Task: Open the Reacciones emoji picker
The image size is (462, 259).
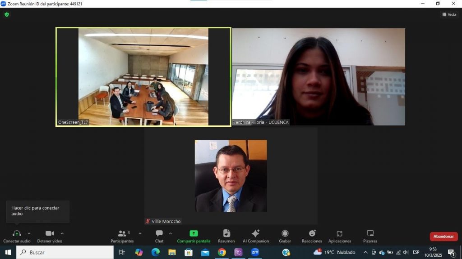Action: pyautogui.click(x=312, y=234)
